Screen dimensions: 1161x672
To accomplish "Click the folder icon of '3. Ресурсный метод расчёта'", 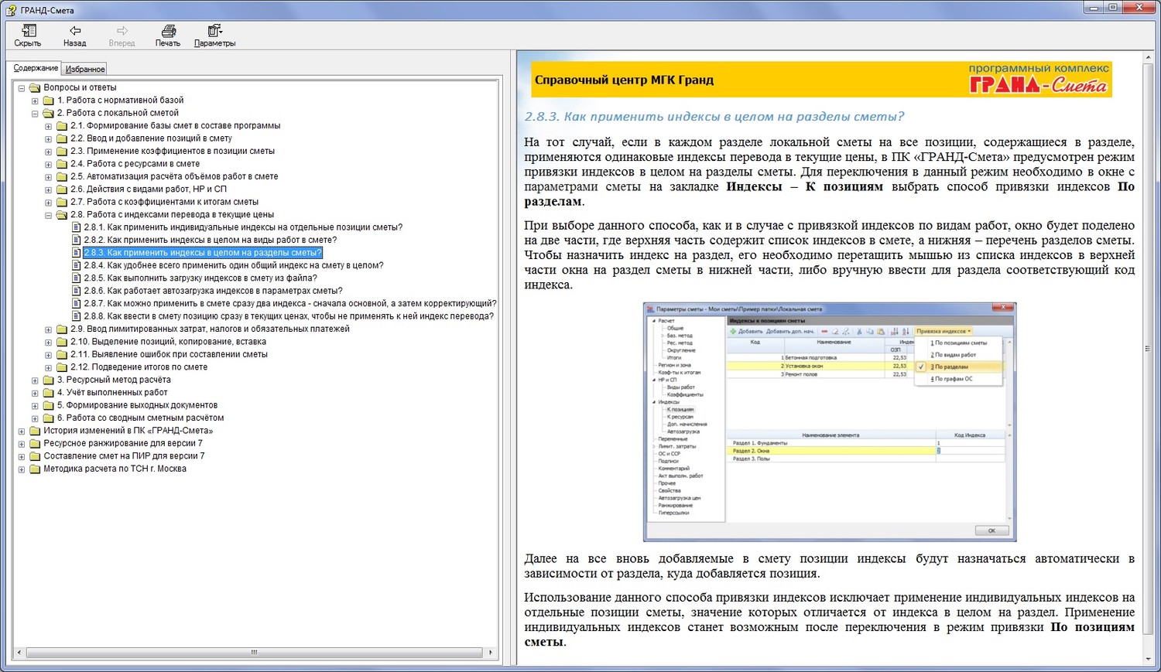I will [x=49, y=380].
